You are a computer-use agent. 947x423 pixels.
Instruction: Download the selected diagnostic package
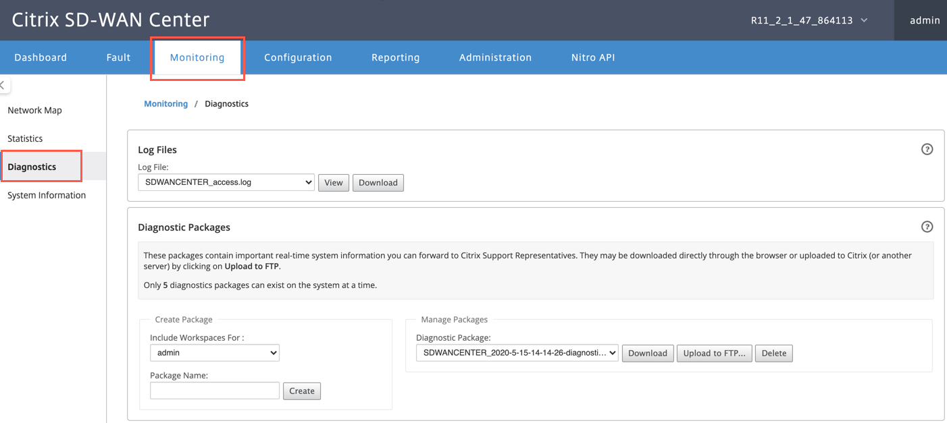(648, 353)
